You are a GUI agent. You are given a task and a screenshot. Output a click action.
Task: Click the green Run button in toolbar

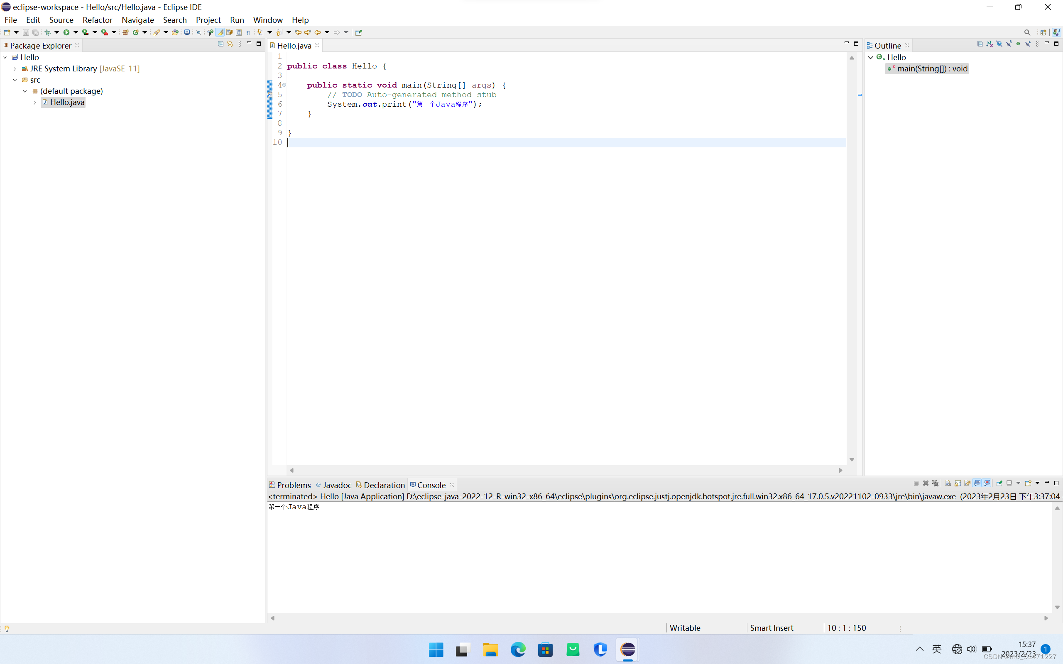pos(66,32)
